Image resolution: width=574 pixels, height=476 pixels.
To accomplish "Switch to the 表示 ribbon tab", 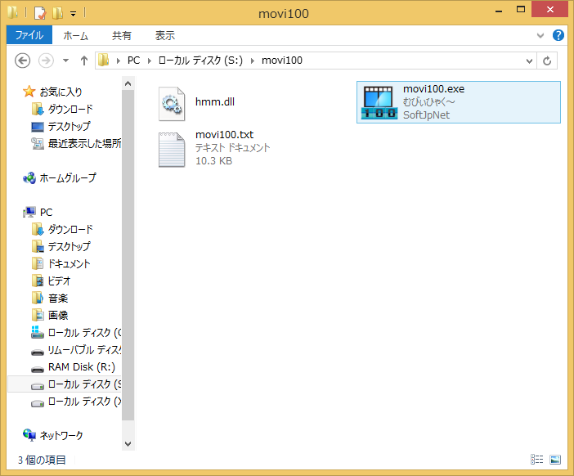I will (x=164, y=35).
